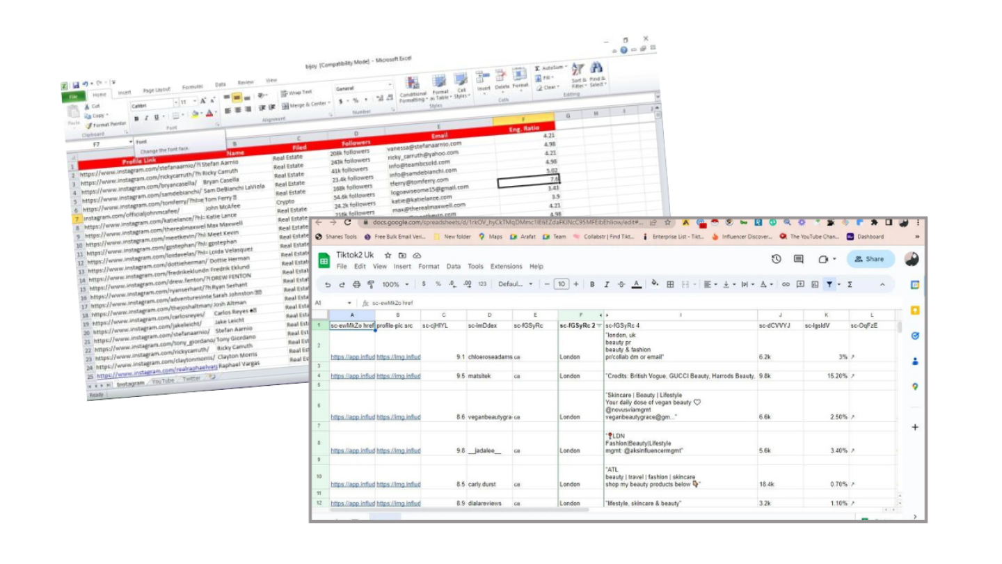
Task: Click Insert chart icon in Sheets toolbar
Action: pyautogui.click(x=815, y=284)
